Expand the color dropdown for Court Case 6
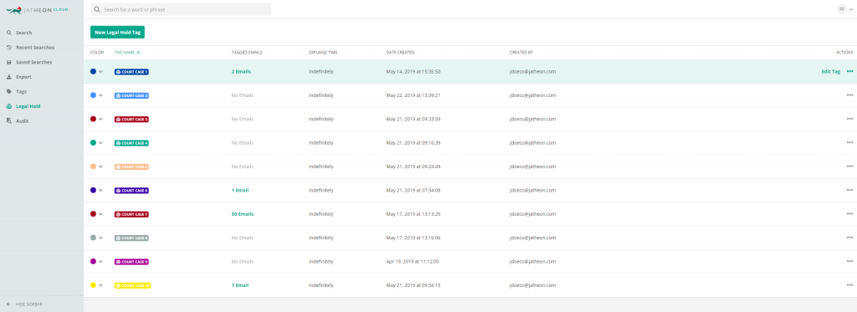The width and height of the screenshot is (857, 312). coord(100,190)
